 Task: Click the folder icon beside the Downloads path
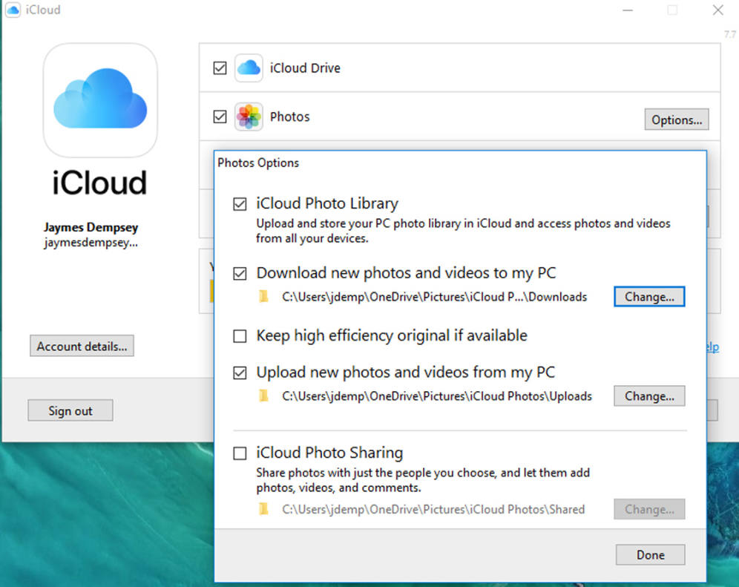(263, 296)
